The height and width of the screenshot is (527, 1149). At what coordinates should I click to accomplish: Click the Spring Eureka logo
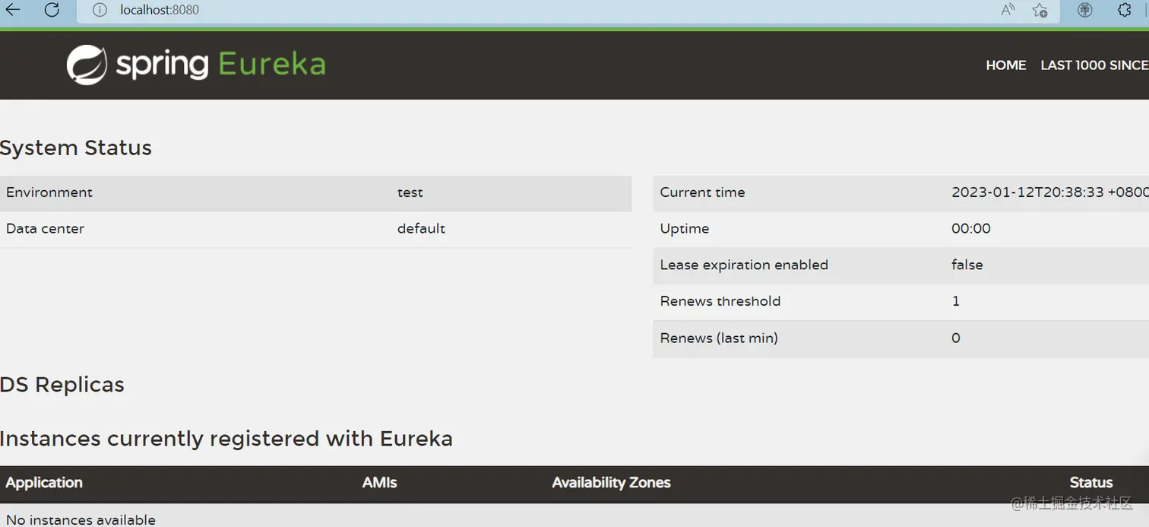point(196,65)
